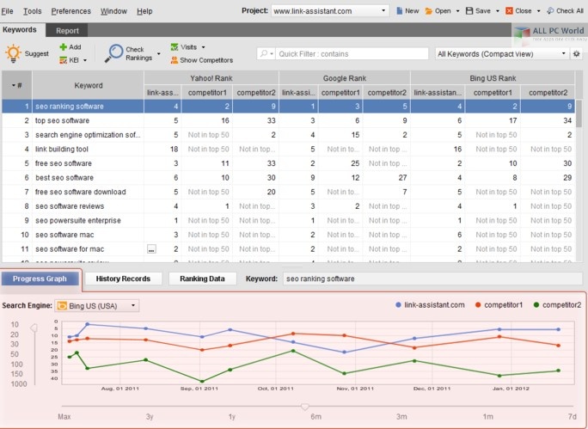Screen dimensions: 588x429
Task: Toggle competitor2 legend series
Action: pyautogui.click(x=557, y=305)
